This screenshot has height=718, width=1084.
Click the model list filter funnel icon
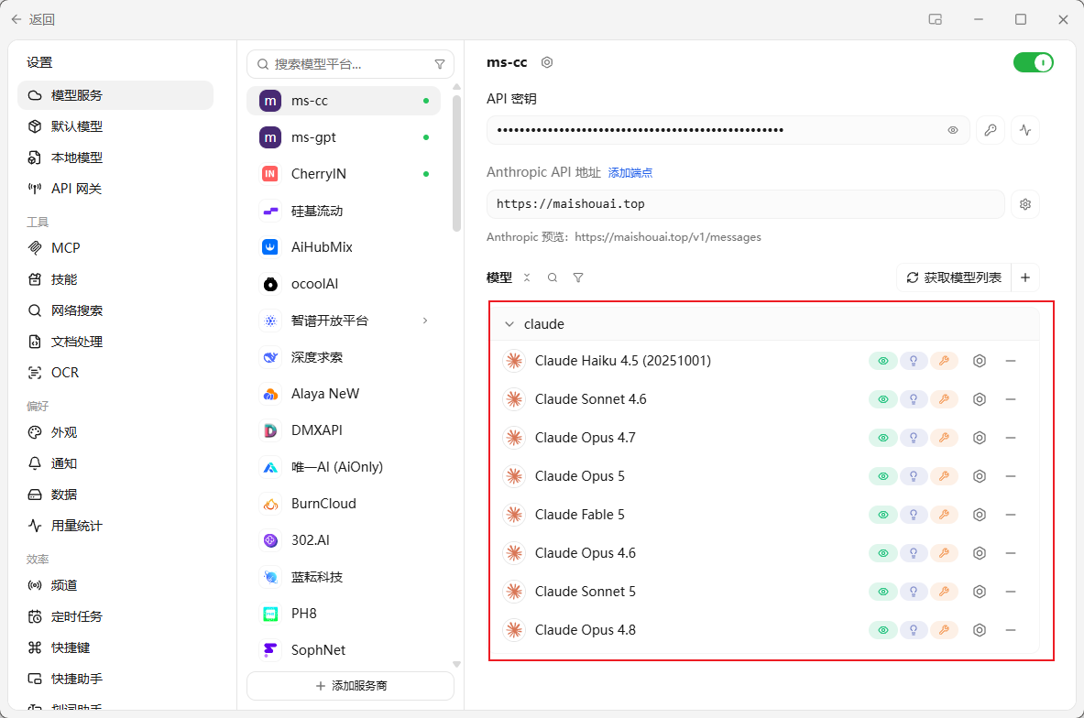(578, 277)
